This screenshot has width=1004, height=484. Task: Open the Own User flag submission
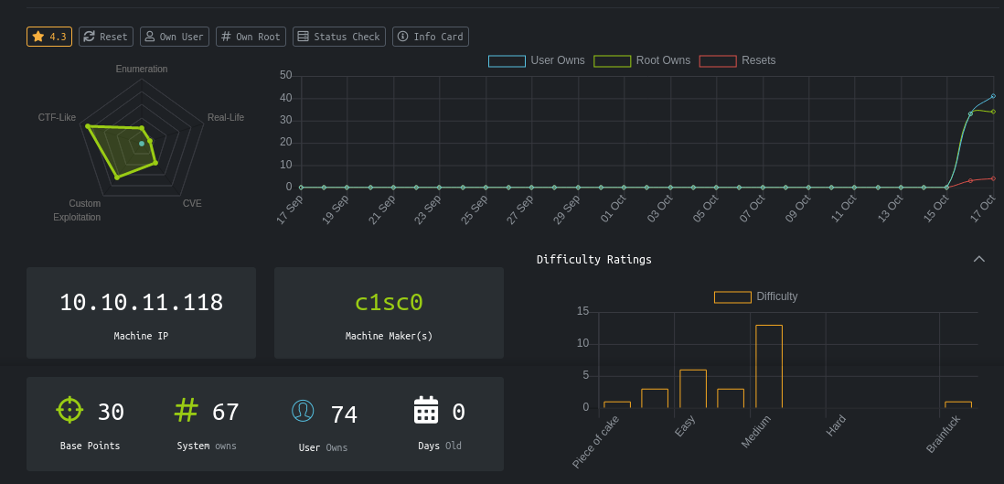click(175, 37)
